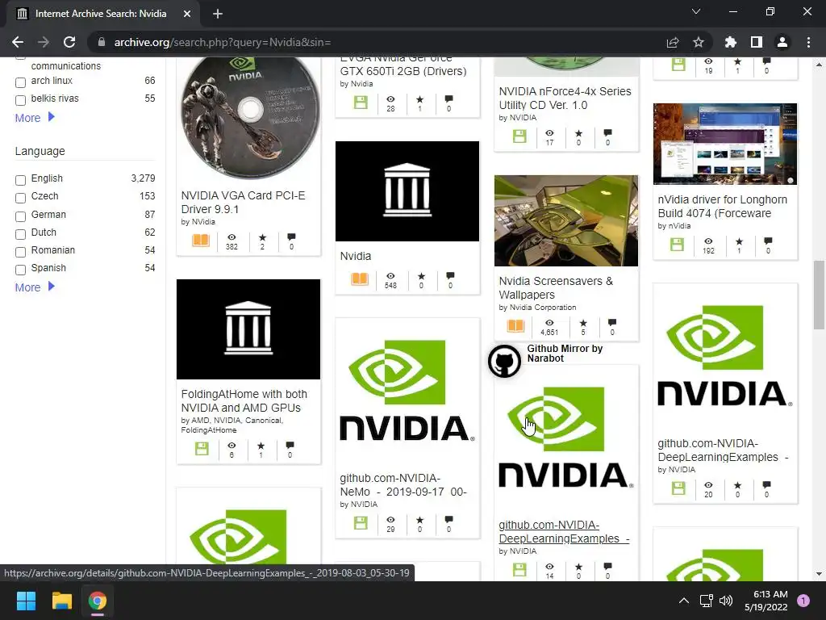The width and height of the screenshot is (826, 620).
Task: Open github.com-NVIDIA-NeMo 2019-09-17 link
Action: [x=403, y=485]
